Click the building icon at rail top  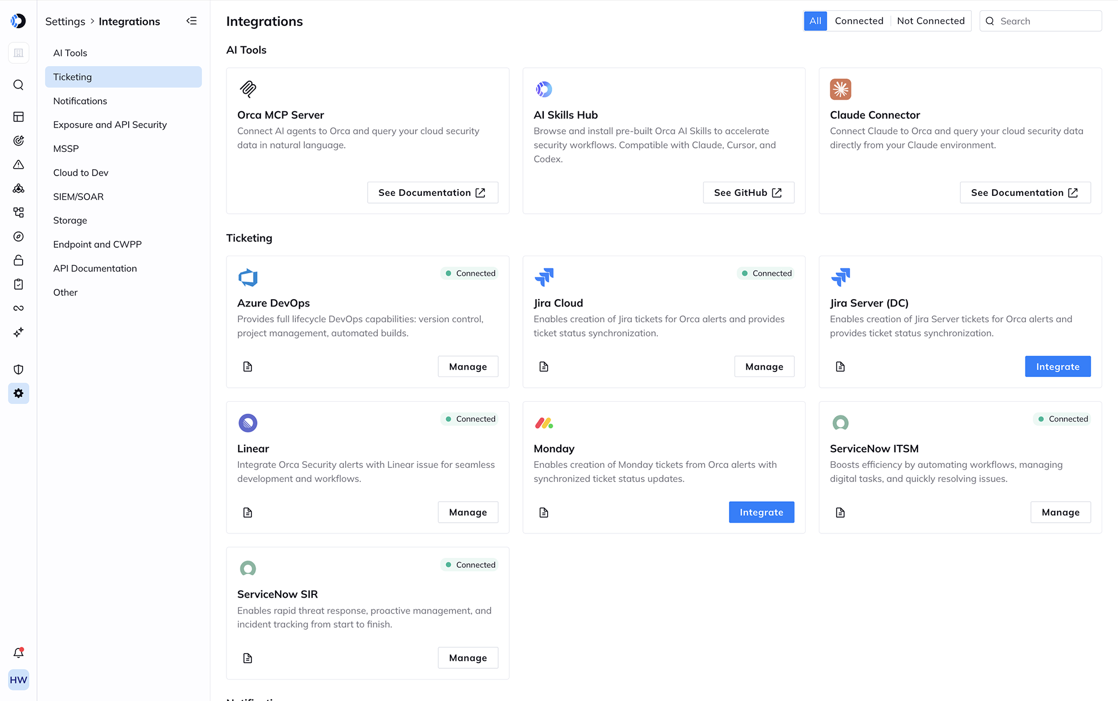[19, 53]
